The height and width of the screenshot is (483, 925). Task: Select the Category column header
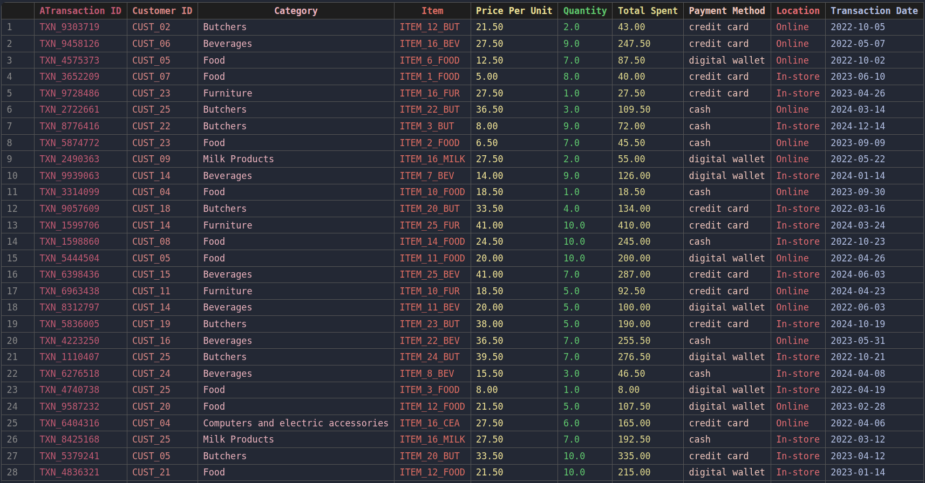point(296,11)
